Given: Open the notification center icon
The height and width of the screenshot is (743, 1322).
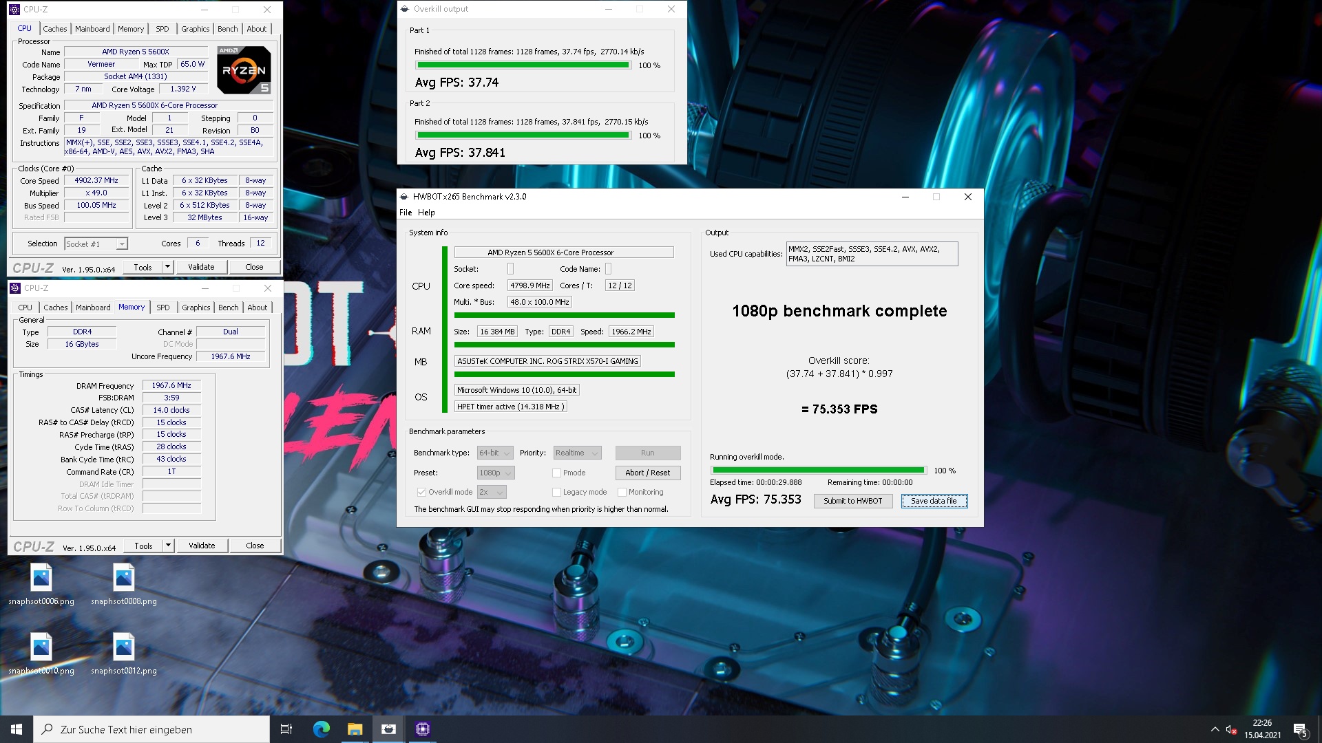Looking at the screenshot, I should pyautogui.click(x=1300, y=729).
